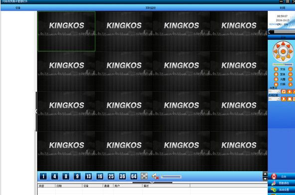295x195 pixels.
Task: Start the cruise play button
Action: [x=284, y=99]
